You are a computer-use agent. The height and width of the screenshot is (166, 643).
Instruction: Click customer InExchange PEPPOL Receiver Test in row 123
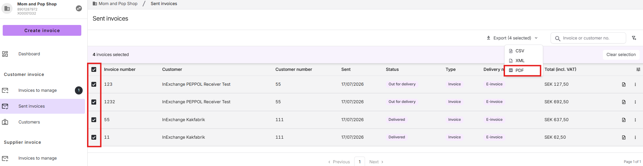point(196,84)
